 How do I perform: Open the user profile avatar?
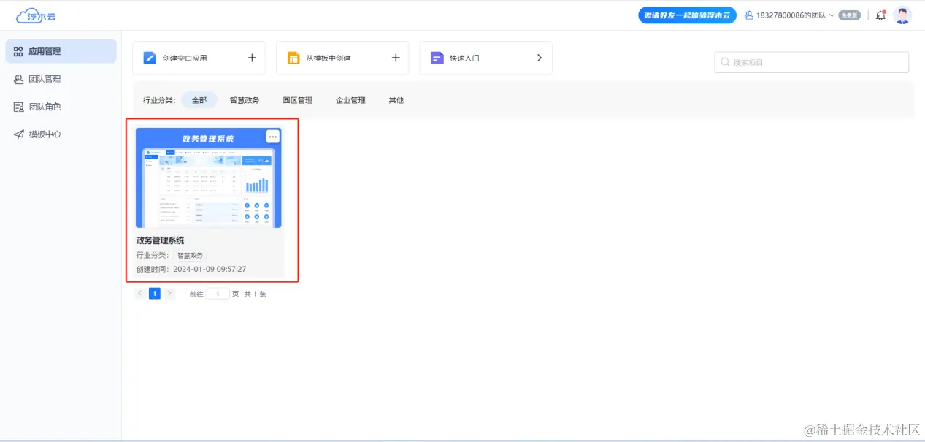(x=903, y=15)
